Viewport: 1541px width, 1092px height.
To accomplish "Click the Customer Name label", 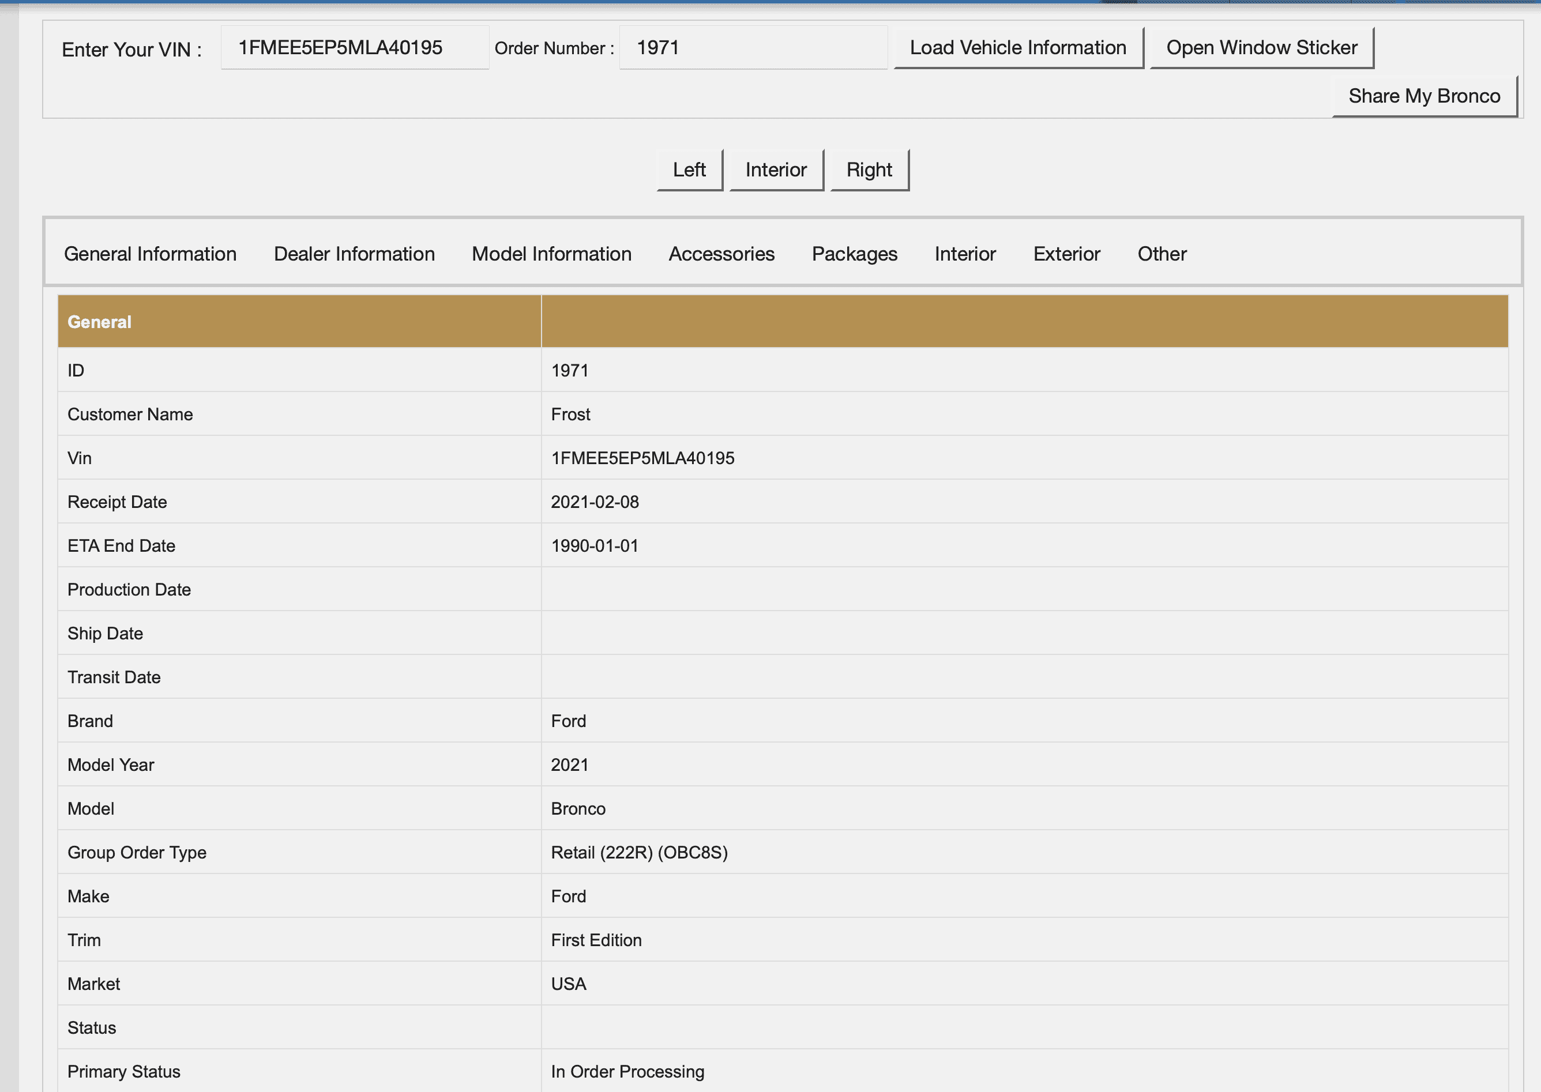I will [130, 414].
